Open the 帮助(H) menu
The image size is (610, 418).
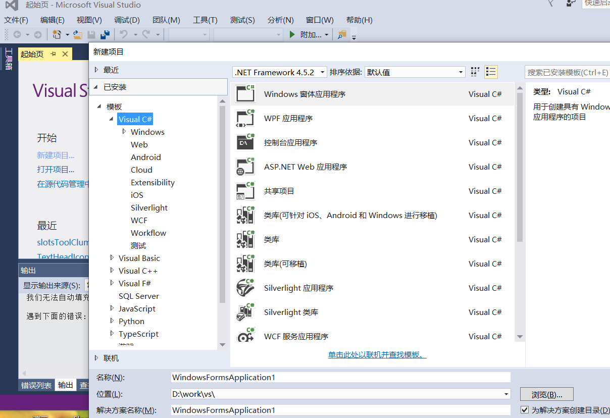click(360, 20)
